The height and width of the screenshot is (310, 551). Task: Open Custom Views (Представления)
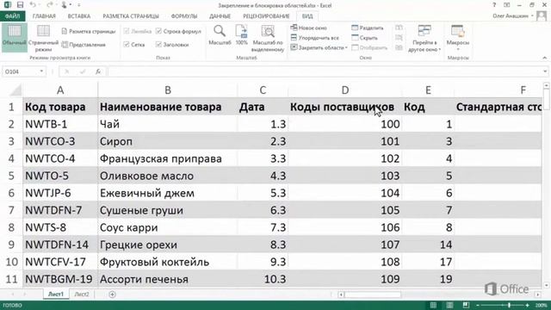pos(84,45)
